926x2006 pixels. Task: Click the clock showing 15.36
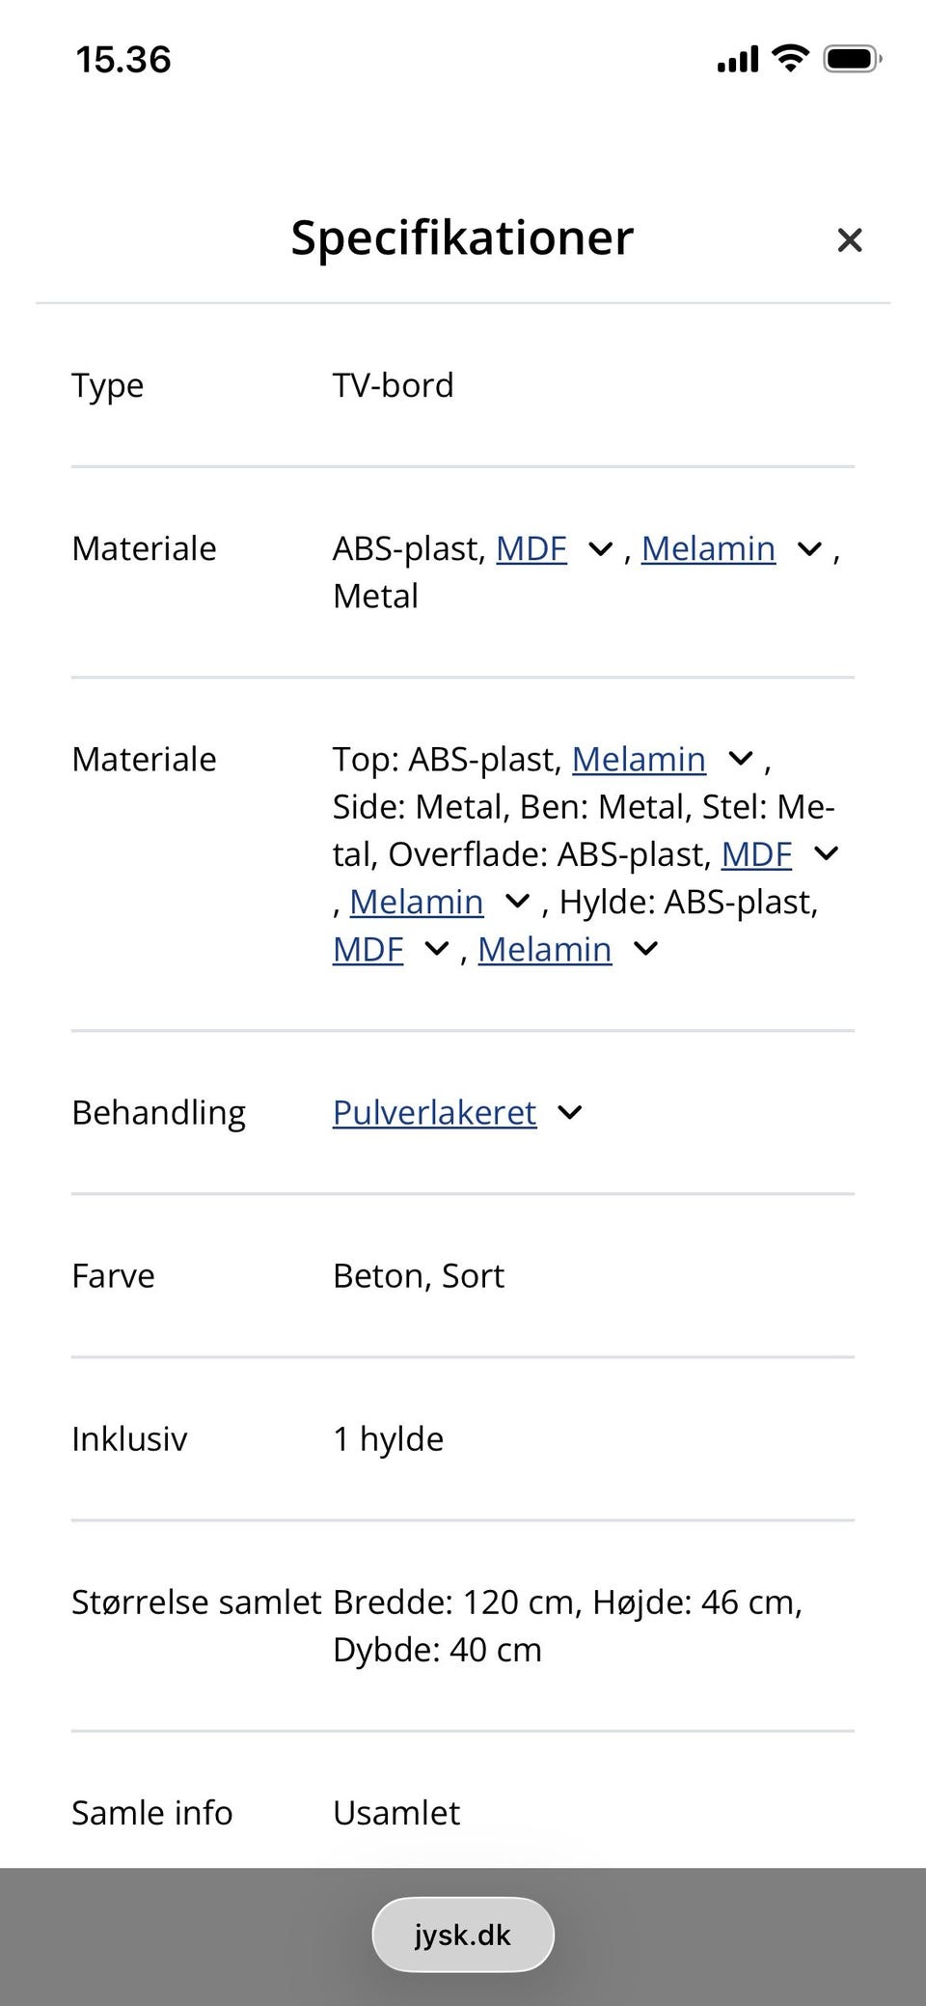pyautogui.click(x=123, y=58)
